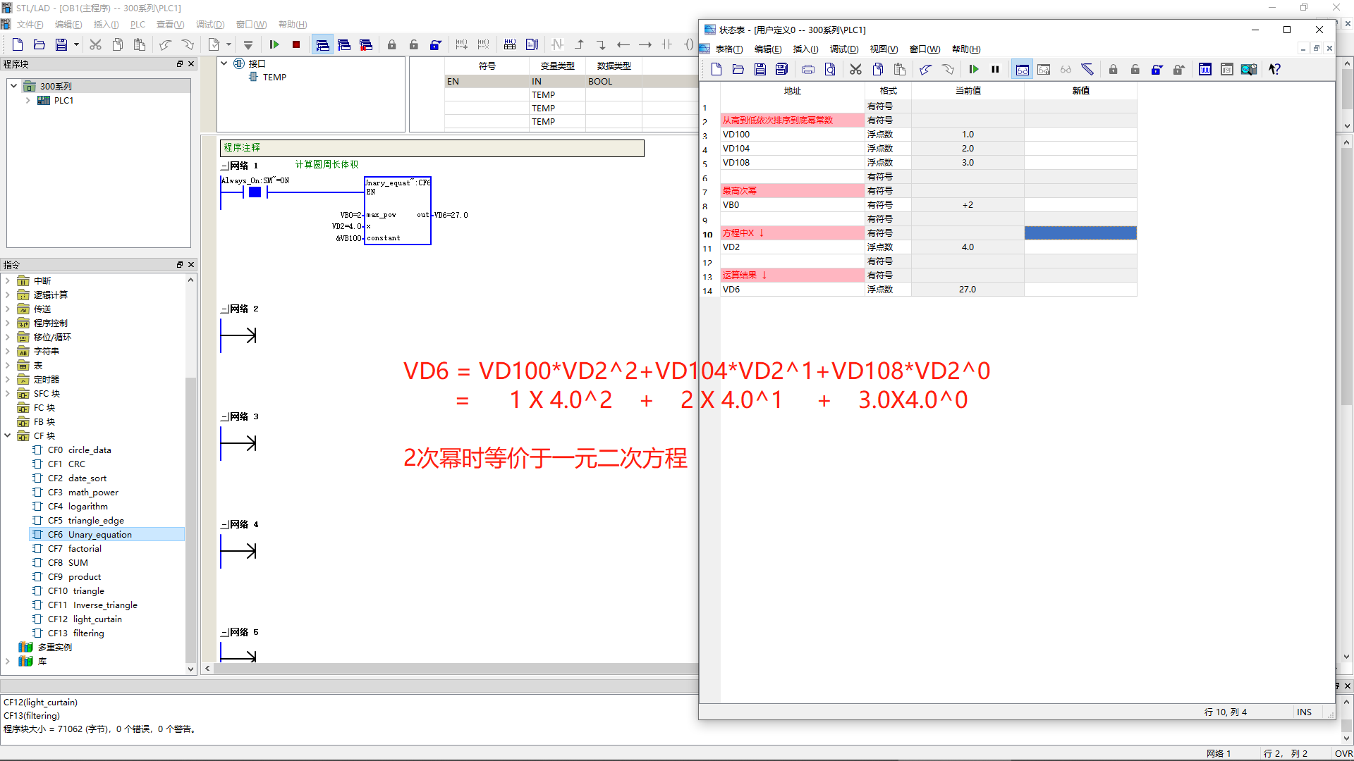Image resolution: width=1354 pixels, height=761 pixels.
Task: Click the blue new-value cell in row 10
Action: (1080, 233)
